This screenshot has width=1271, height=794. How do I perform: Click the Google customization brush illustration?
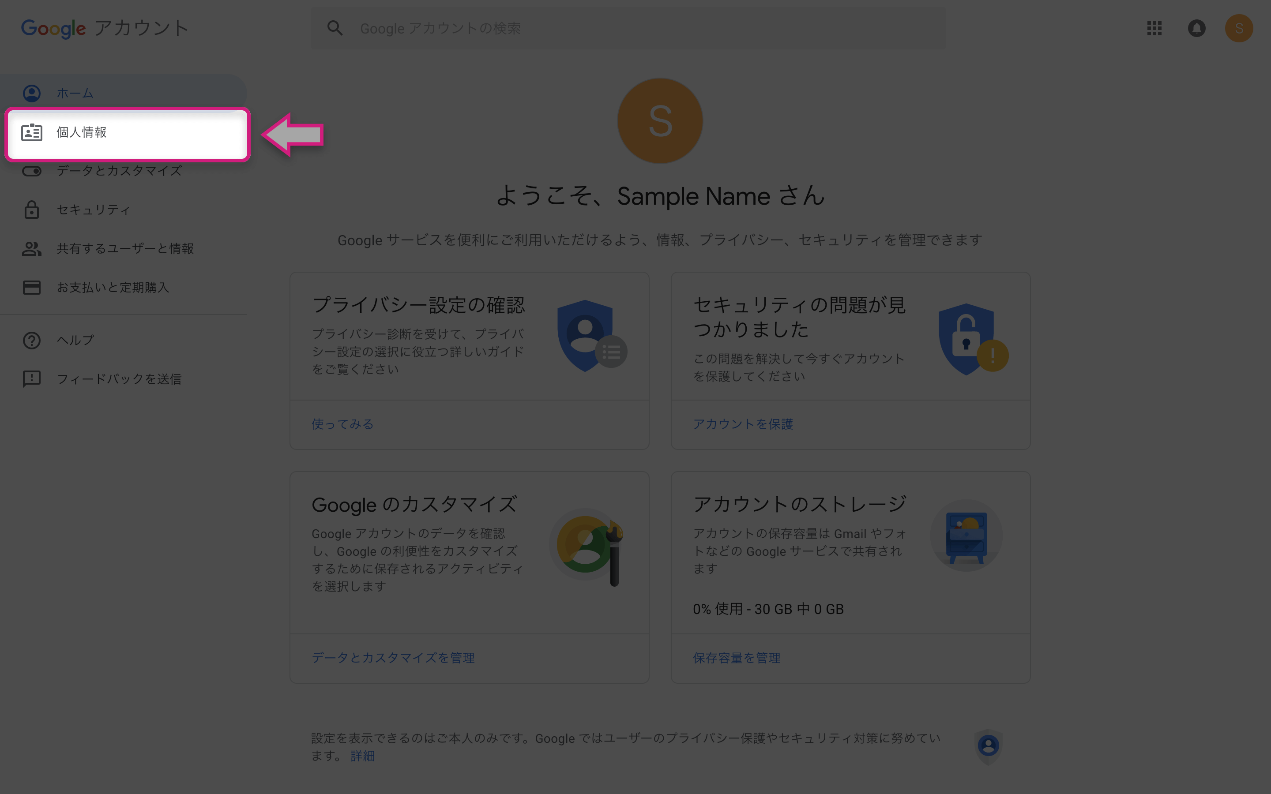587,546
